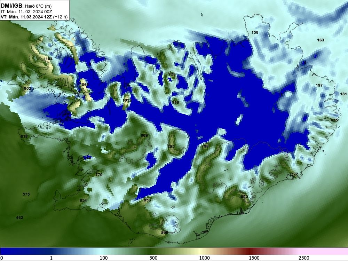348x261 pixels.
Task: Click the 181 height value on the map
Action: 343,94
